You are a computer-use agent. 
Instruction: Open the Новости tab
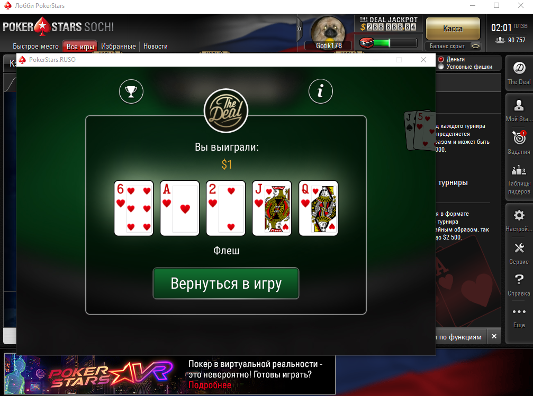[x=155, y=46]
